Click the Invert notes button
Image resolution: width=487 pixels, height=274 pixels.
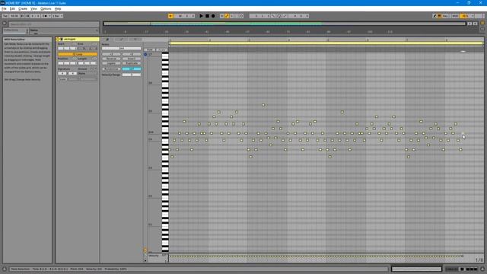(132, 59)
